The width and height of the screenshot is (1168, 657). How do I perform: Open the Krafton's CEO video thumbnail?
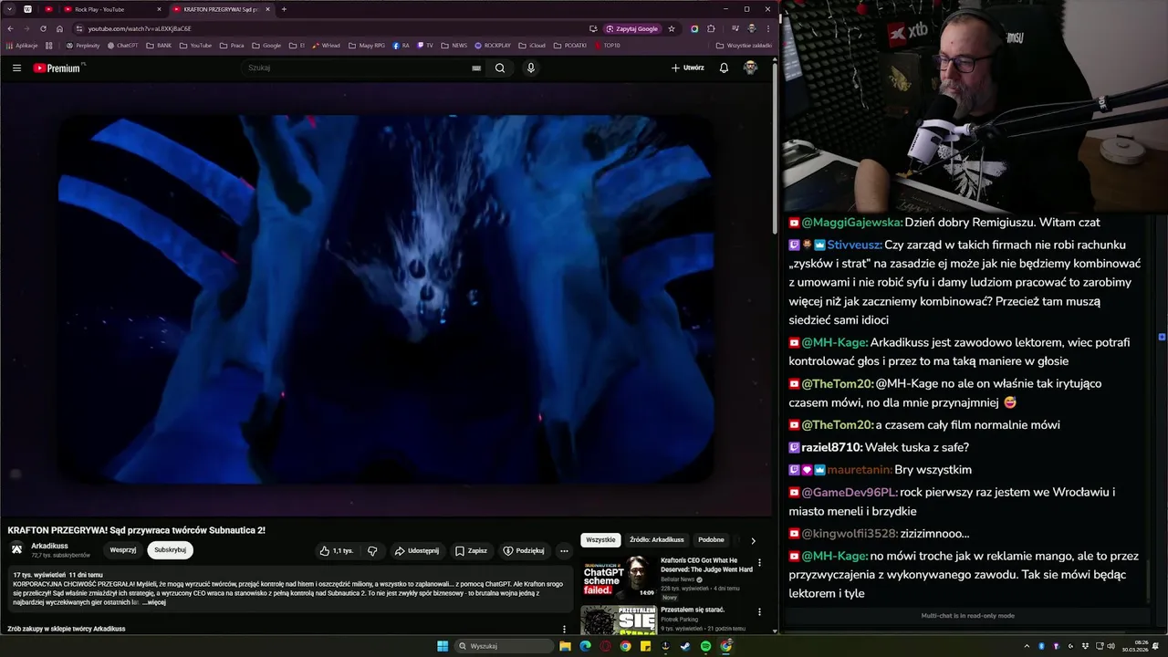click(x=619, y=577)
